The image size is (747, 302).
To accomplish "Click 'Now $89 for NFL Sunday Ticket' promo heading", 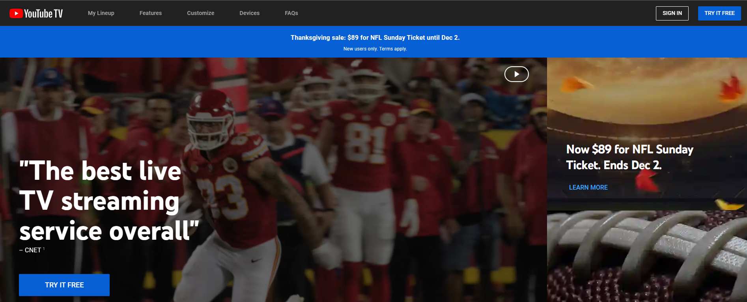I will pos(629,157).
